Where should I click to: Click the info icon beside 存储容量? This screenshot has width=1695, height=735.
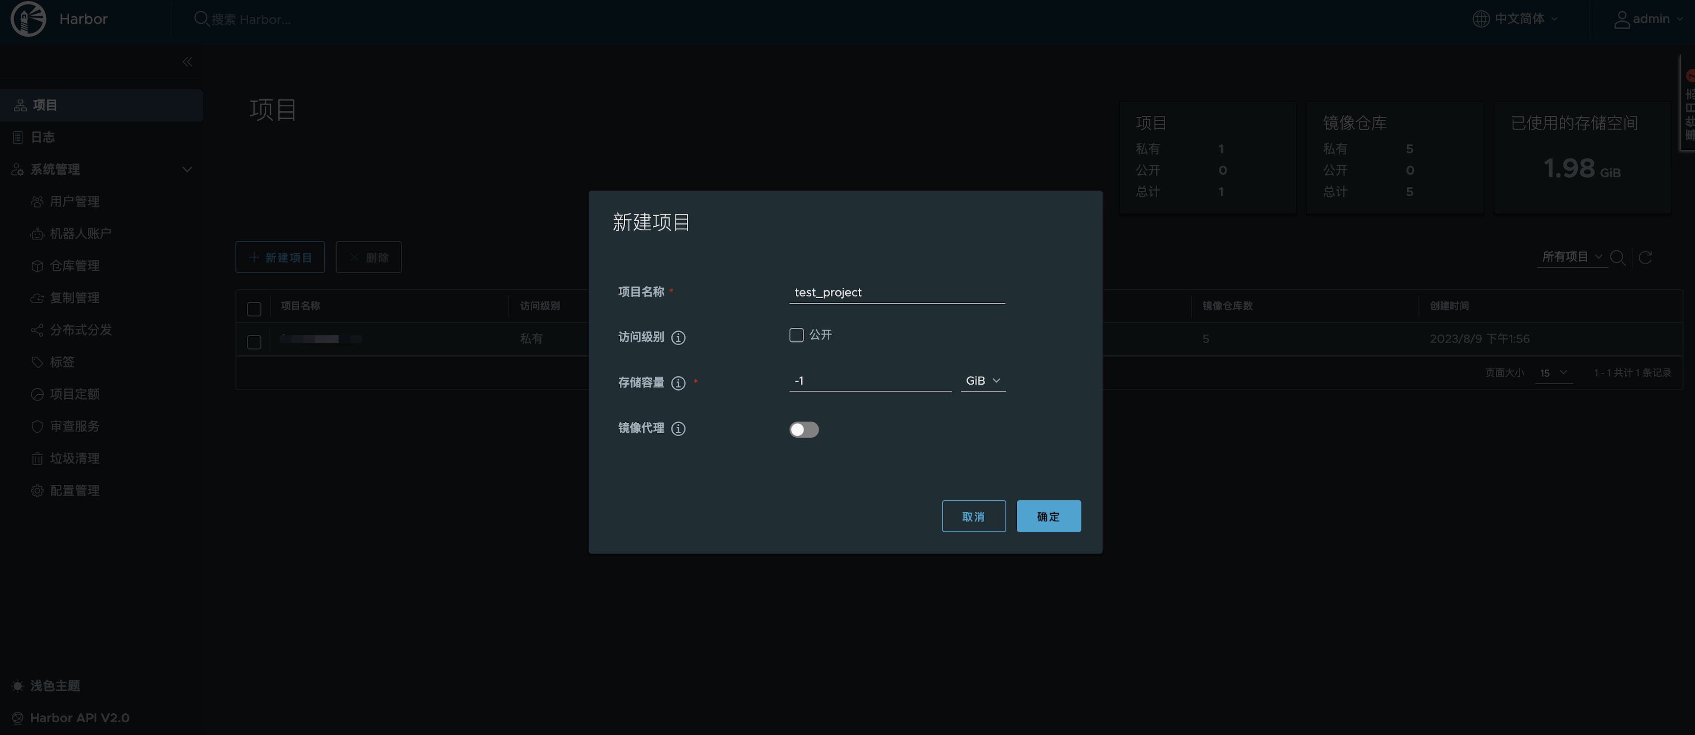(x=678, y=383)
